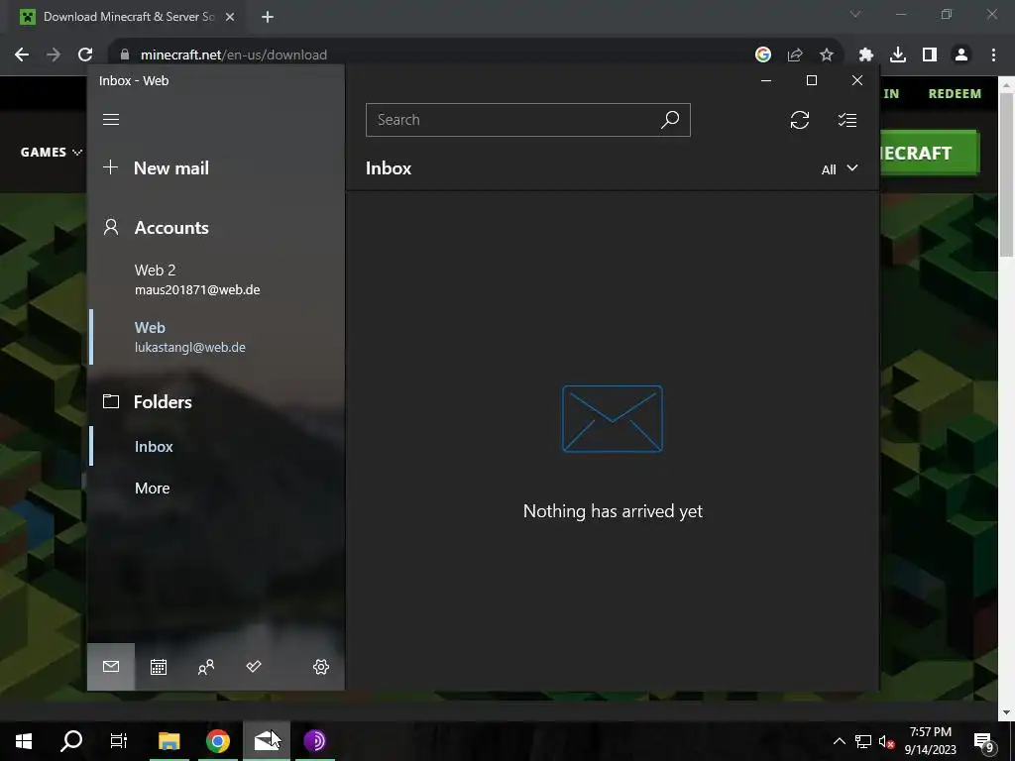Open Chrome downloads icon
The image size is (1015, 761).
click(x=898, y=55)
